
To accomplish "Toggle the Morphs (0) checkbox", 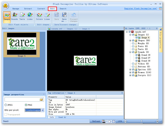I will [133, 43].
